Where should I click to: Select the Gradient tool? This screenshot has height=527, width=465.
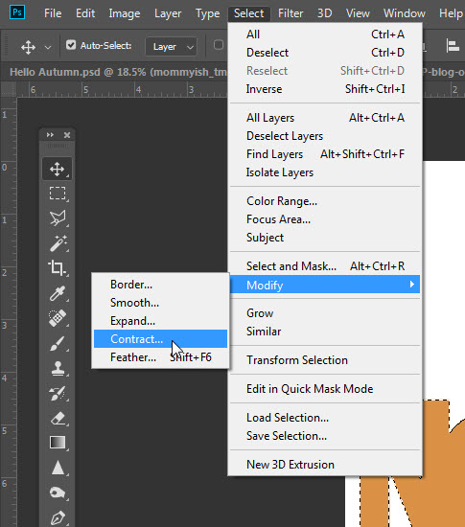(58, 443)
